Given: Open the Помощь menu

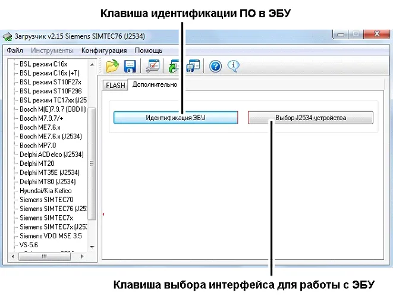Looking at the screenshot, I should click(149, 51).
